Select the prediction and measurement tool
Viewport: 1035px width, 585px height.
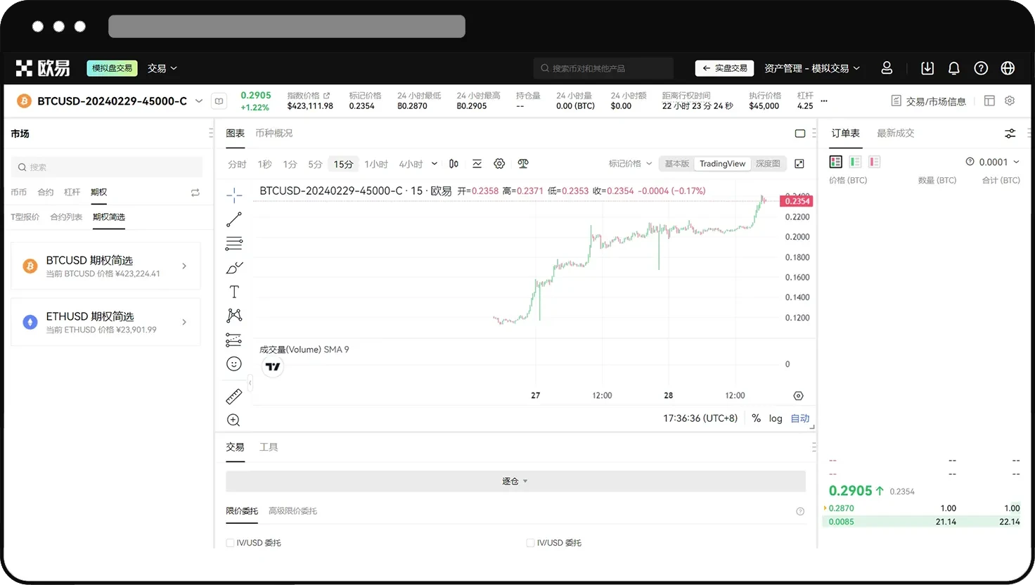tap(234, 340)
